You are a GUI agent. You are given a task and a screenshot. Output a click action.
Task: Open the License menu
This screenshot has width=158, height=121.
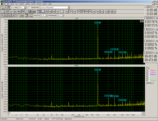[x=39, y=4]
